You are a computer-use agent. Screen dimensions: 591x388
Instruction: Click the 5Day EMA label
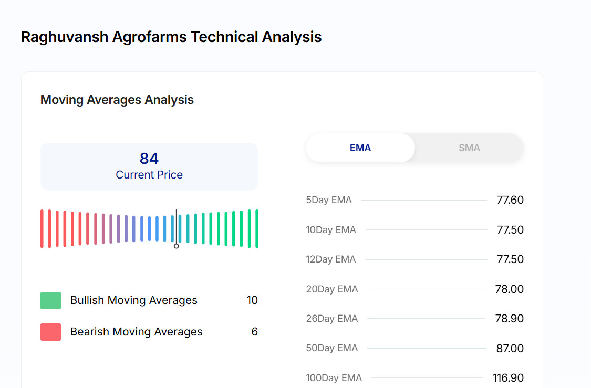pyautogui.click(x=329, y=200)
